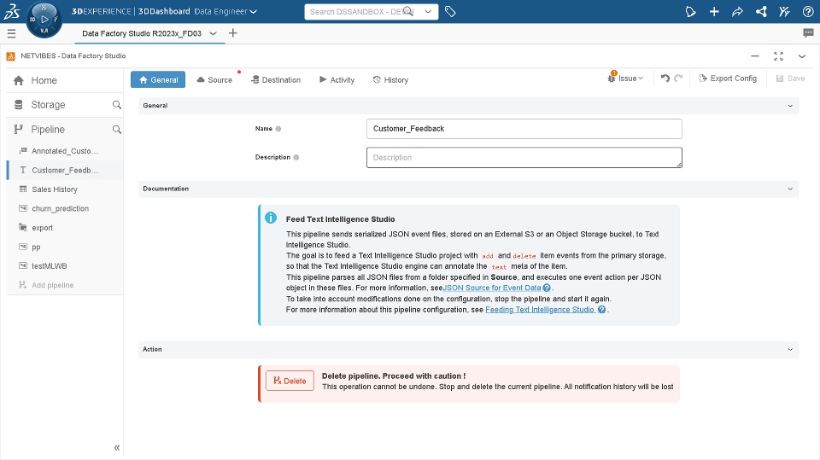Open the Issue dropdown
The height and width of the screenshot is (460, 820).
click(625, 79)
